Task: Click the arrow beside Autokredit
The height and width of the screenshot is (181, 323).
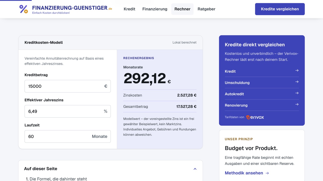Action: [297, 93]
